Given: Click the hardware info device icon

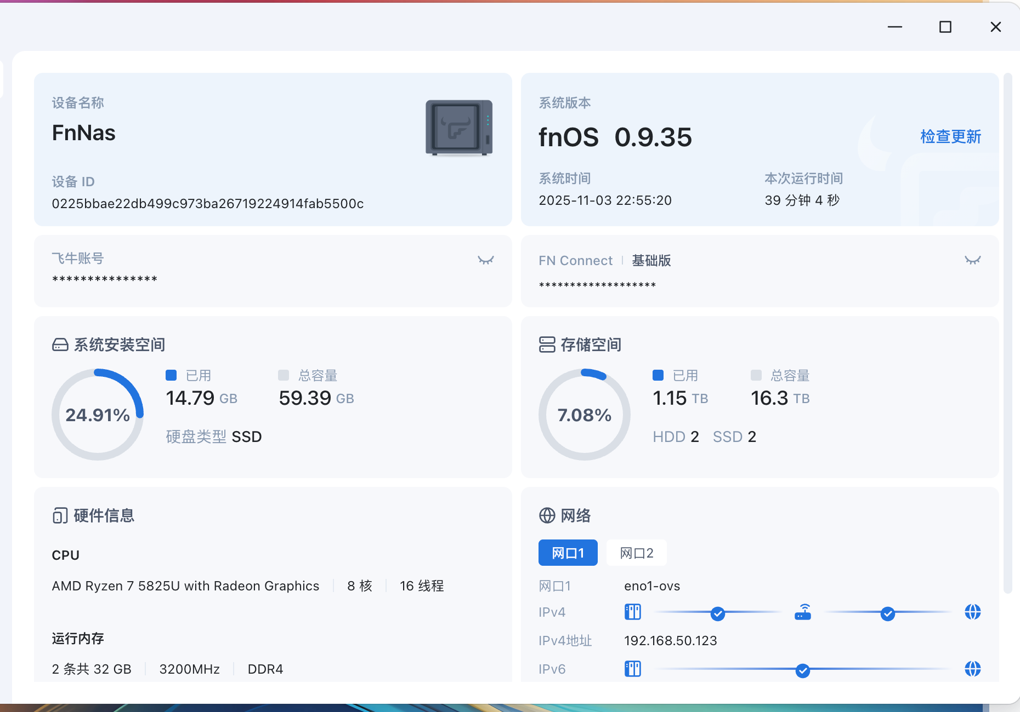Looking at the screenshot, I should point(60,515).
